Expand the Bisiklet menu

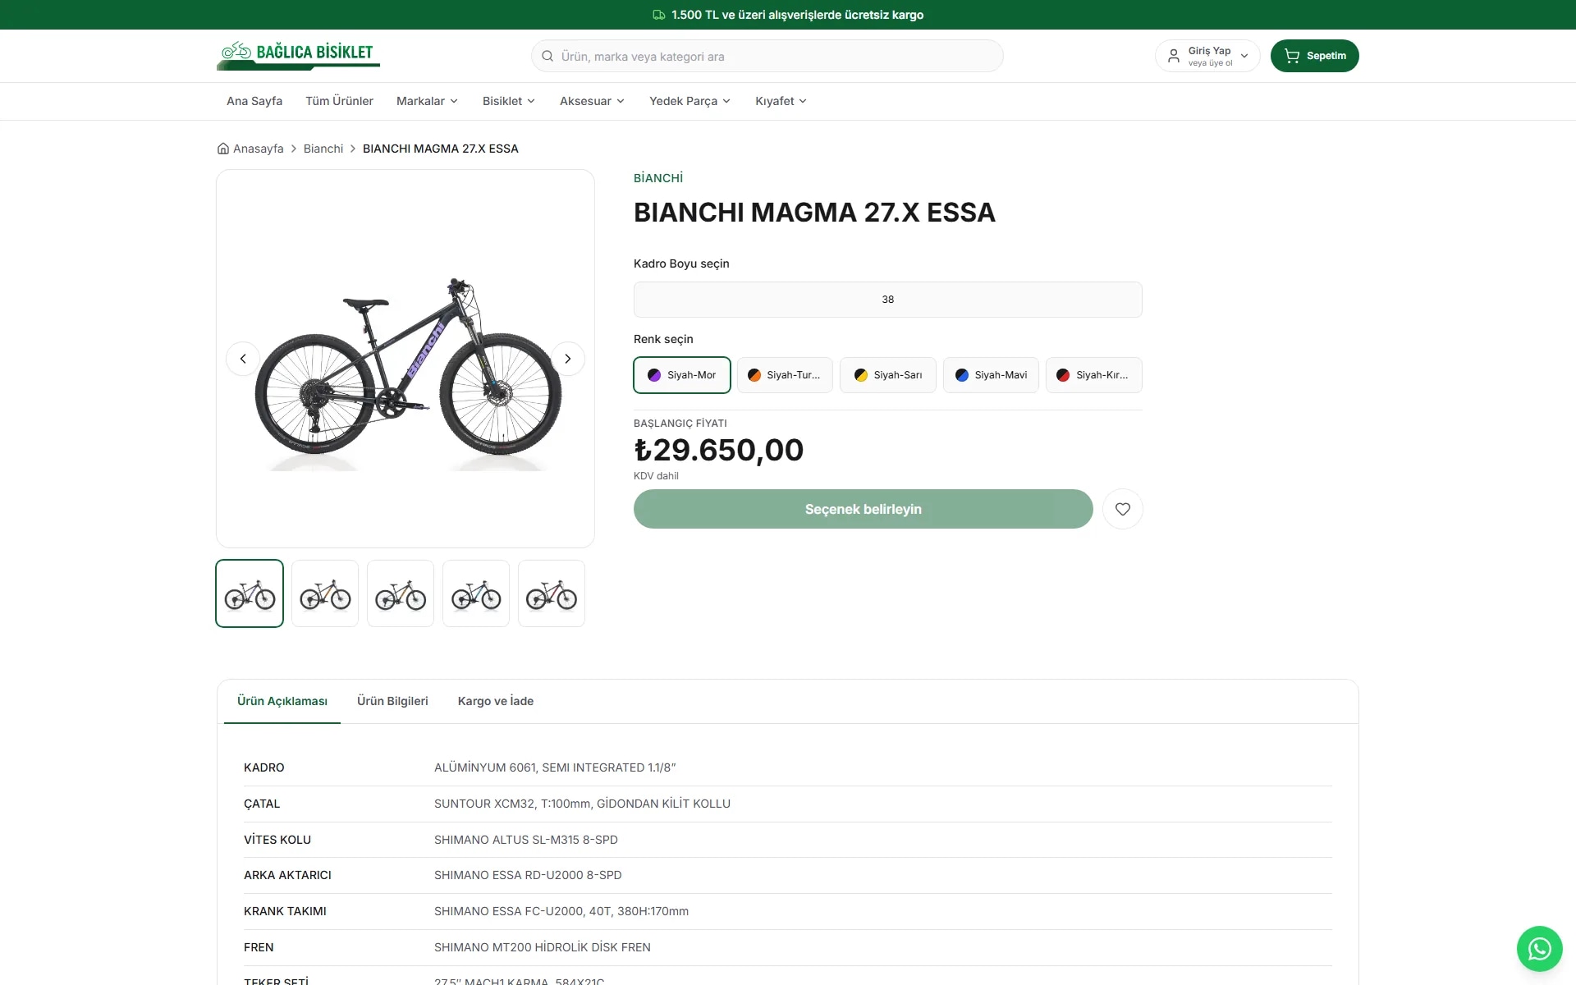(509, 101)
